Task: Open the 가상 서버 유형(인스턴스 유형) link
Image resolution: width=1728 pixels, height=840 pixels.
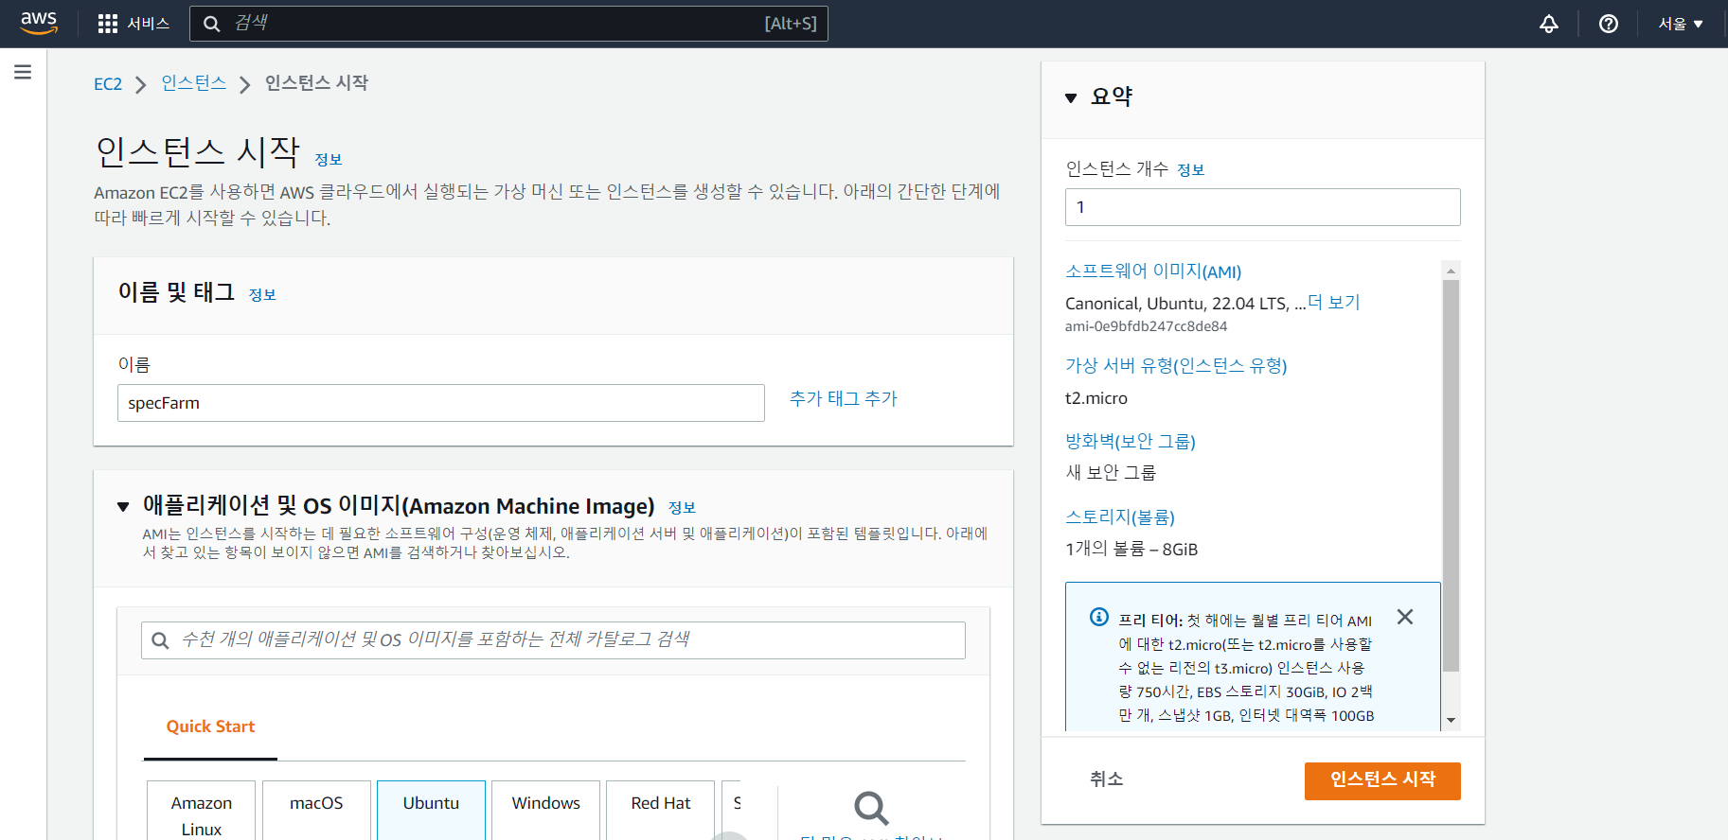Action: point(1176,366)
